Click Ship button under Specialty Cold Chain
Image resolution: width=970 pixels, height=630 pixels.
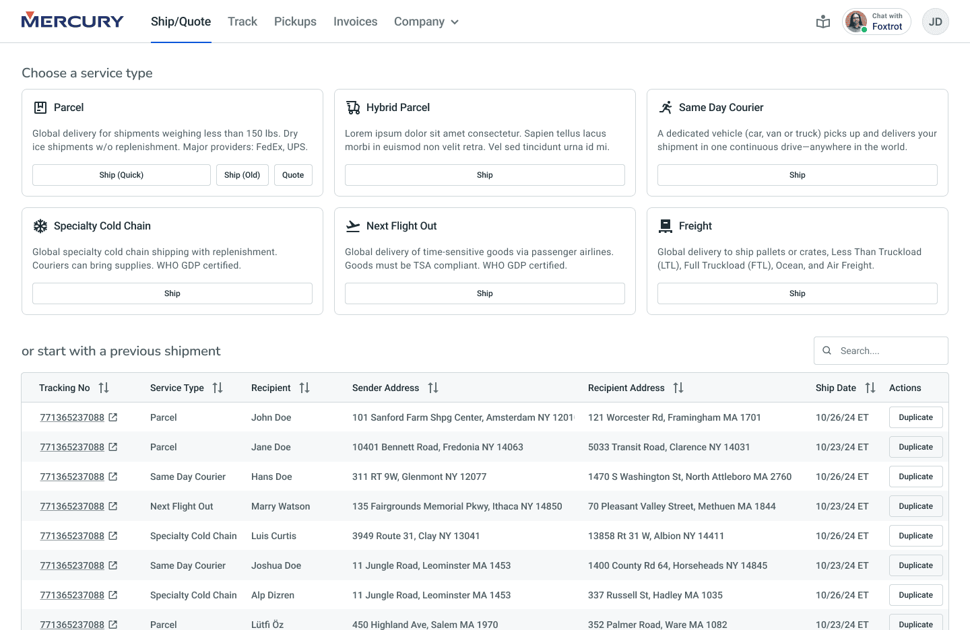pos(172,293)
